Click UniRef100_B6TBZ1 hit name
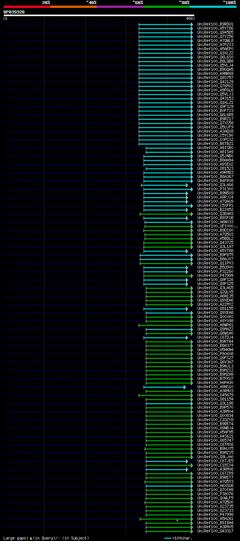The height and width of the screenshot is (541, 240). tap(215, 144)
